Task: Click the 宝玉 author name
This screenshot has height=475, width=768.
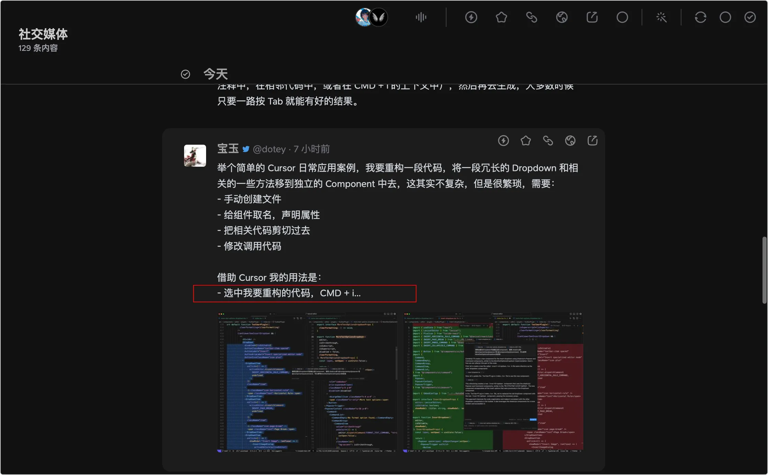Action: point(228,149)
